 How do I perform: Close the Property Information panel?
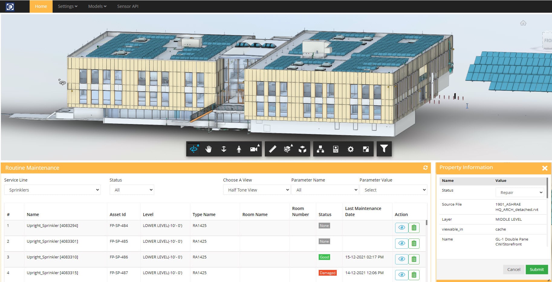pos(545,168)
